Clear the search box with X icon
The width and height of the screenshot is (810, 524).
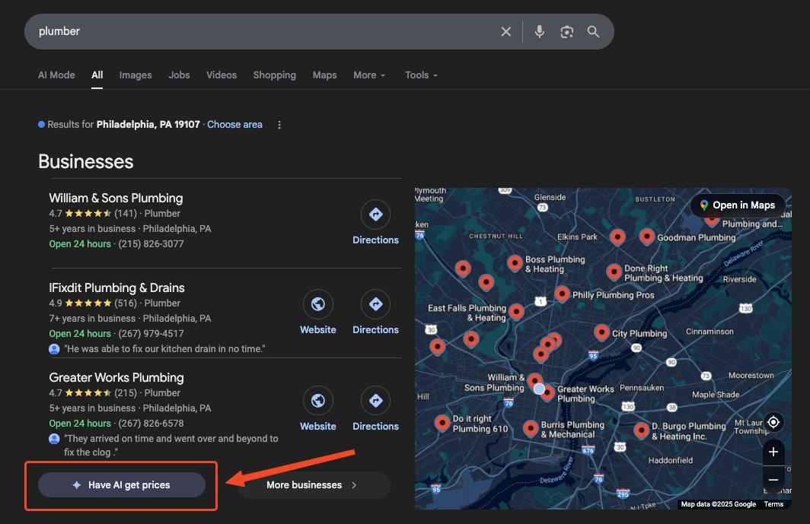(505, 31)
